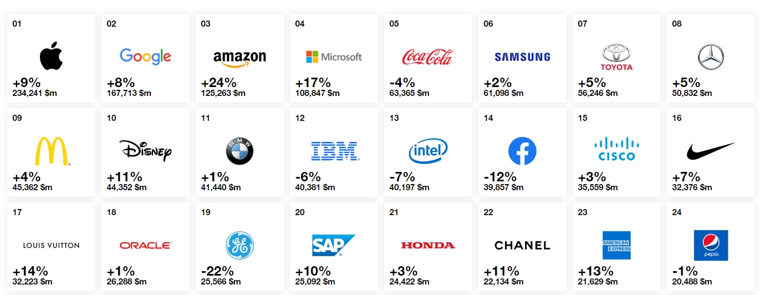This screenshot has width=770, height=295.
Task: Select the Google logo
Action: pyautogui.click(x=145, y=56)
